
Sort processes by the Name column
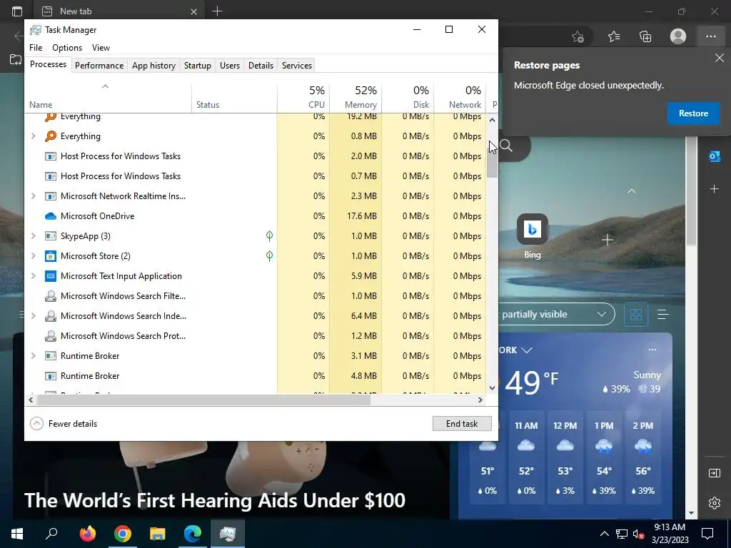pyautogui.click(x=108, y=98)
